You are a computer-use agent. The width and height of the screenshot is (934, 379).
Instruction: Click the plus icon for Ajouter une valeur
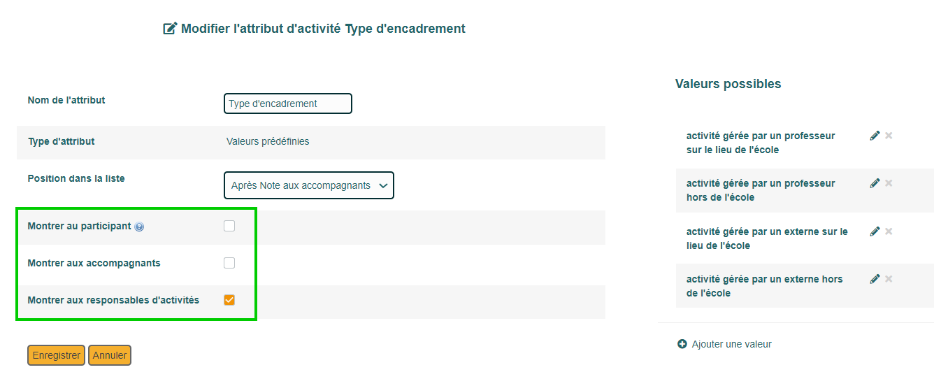[682, 344]
